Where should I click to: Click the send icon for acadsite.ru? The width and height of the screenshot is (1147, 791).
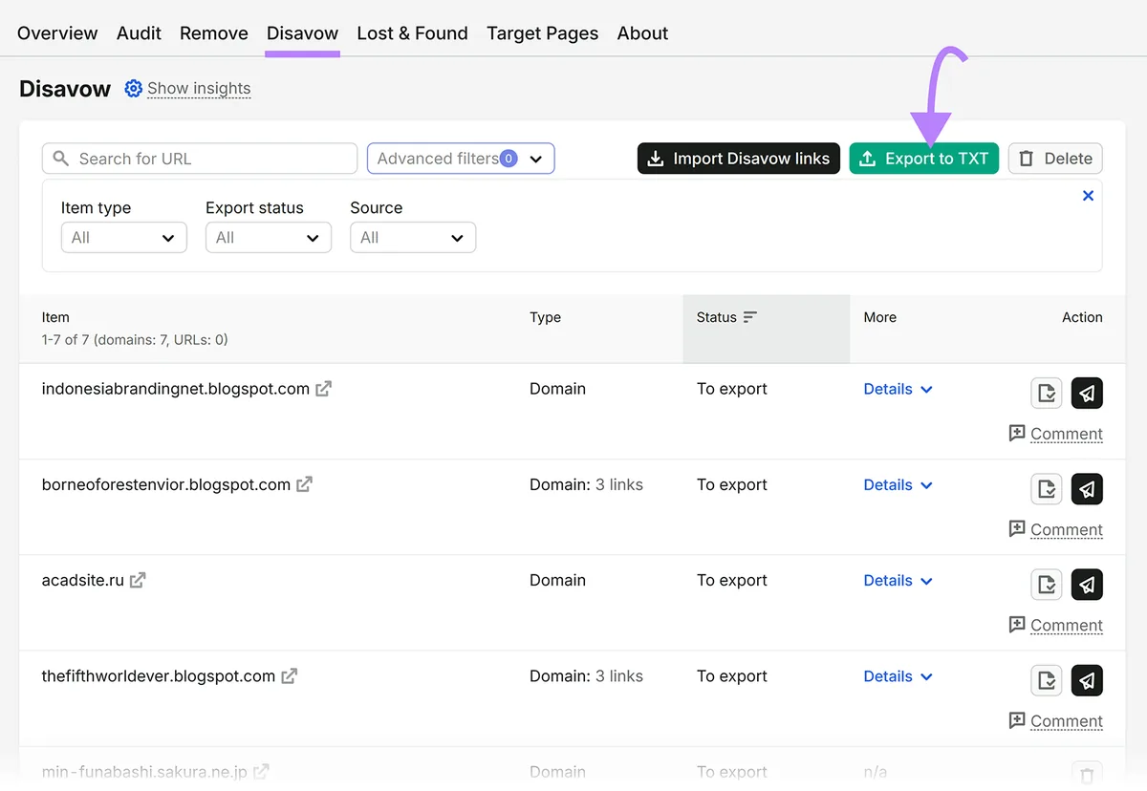(1087, 585)
